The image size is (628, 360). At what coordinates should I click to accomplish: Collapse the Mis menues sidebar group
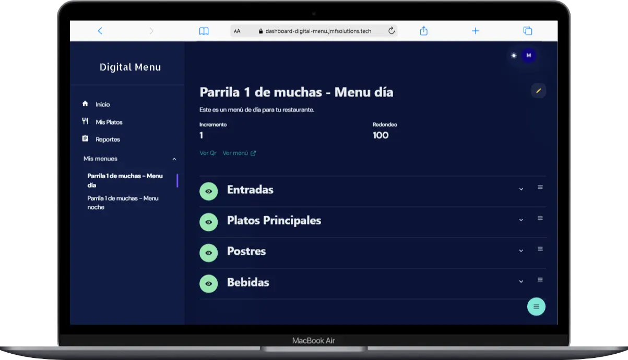click(x=174, y=159)
